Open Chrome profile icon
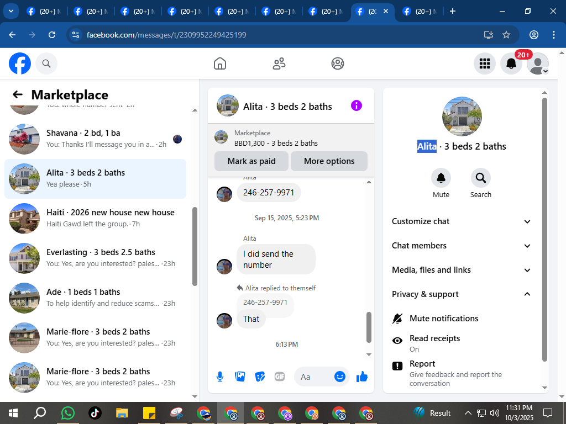The width and height of the screenshot is (566, 424). [x=534, y=35]
